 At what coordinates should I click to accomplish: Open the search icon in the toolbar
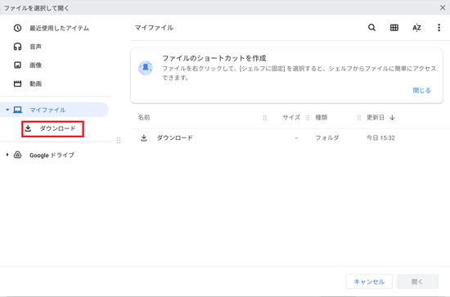[371, 28]
